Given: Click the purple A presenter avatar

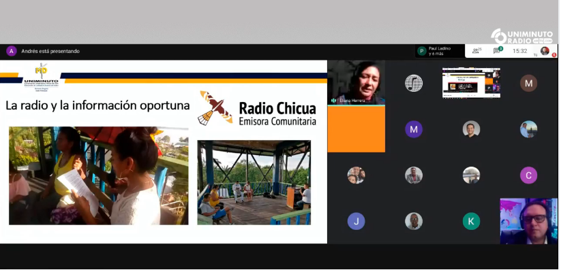Looking at the screenshot, I should click(x=12, y=51).
